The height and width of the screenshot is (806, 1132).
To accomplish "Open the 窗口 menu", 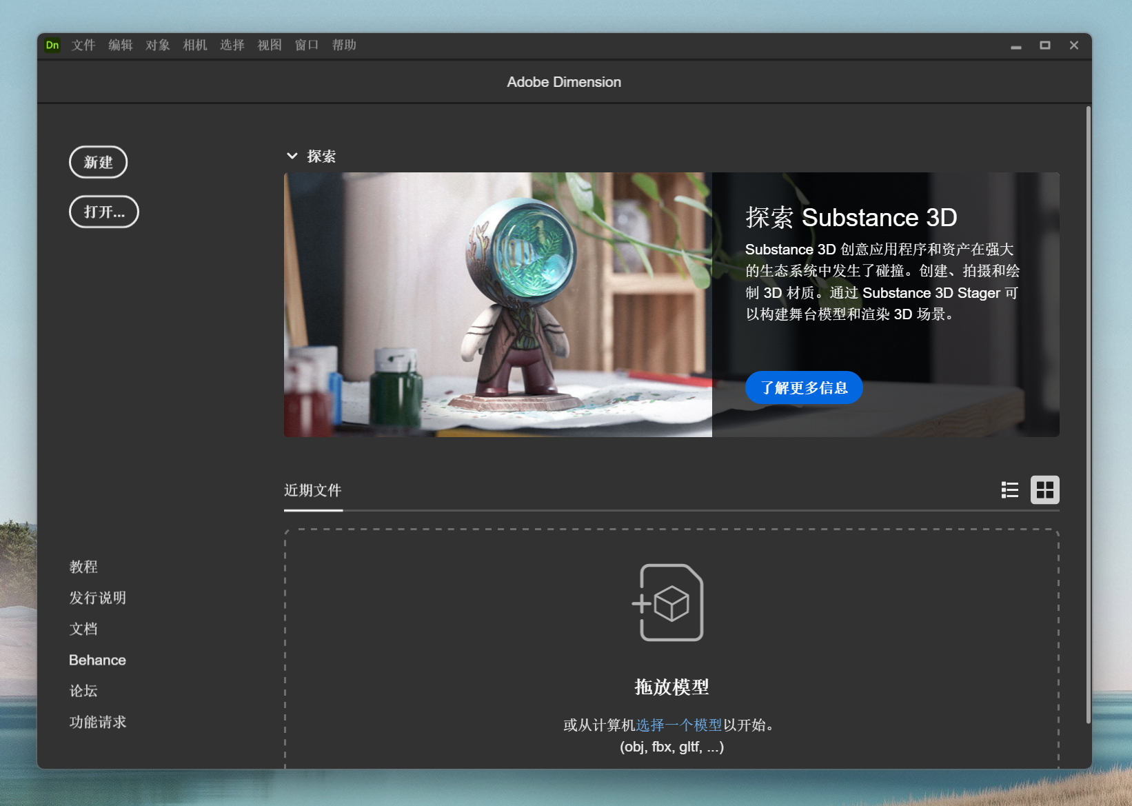I will pos(307,46).
